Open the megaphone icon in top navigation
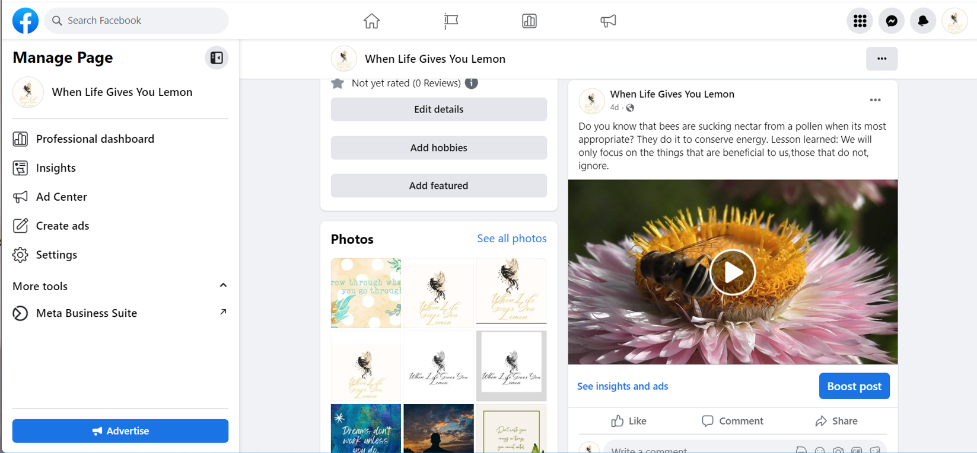977x453 pixels. tap(608, 21)
